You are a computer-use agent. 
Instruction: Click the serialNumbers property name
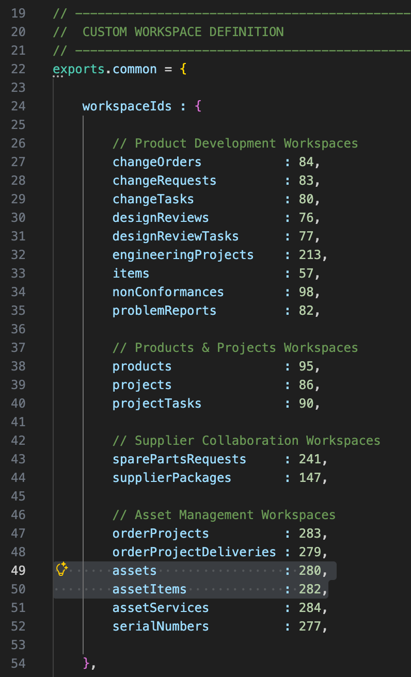[161, 626]
